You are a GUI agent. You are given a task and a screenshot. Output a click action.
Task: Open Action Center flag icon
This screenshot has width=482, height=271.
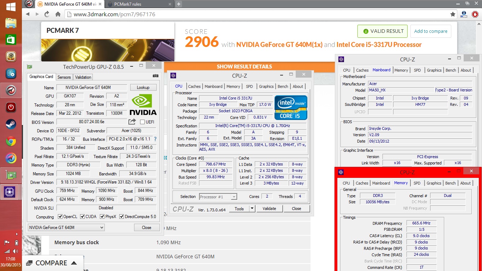pyautogui.click(x=7, y=242)
